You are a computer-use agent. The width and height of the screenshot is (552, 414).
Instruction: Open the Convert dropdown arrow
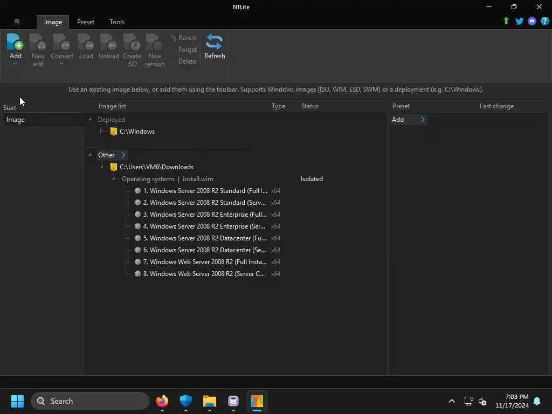(x=61, y=64)
